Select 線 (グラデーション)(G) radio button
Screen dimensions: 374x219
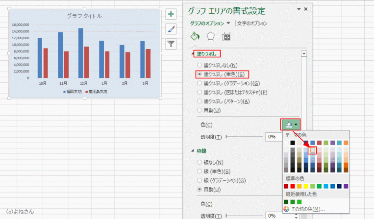point(199,180)
